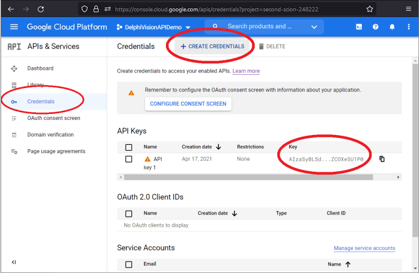
Task: Click the Page usage agreements icon
Action: click(14, 151)
